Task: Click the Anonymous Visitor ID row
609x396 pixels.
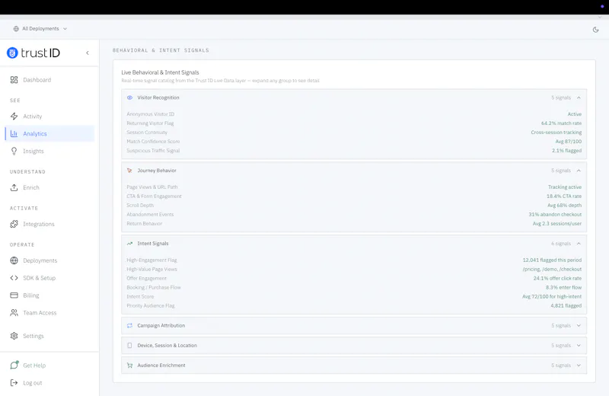Action: click(354, 114)
